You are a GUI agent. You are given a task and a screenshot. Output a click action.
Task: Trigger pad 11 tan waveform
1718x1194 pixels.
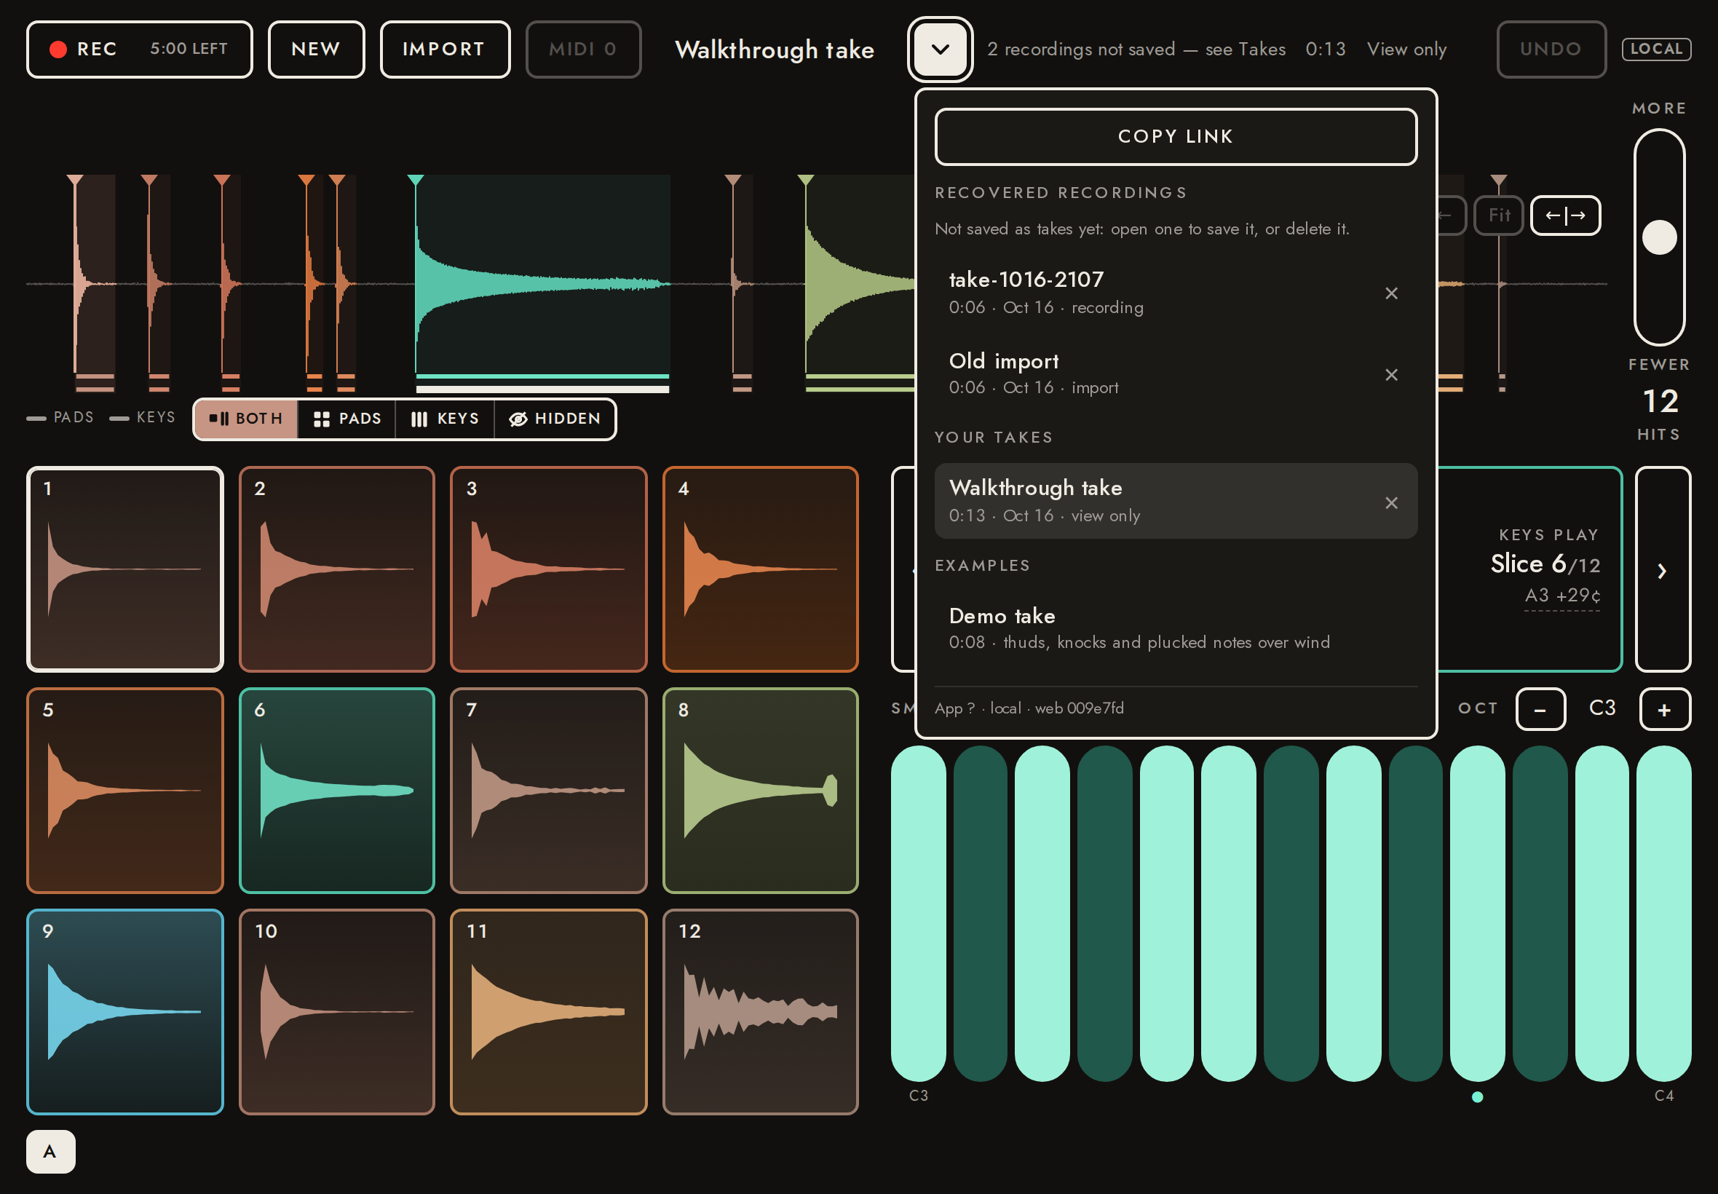tap(548, 1011)
